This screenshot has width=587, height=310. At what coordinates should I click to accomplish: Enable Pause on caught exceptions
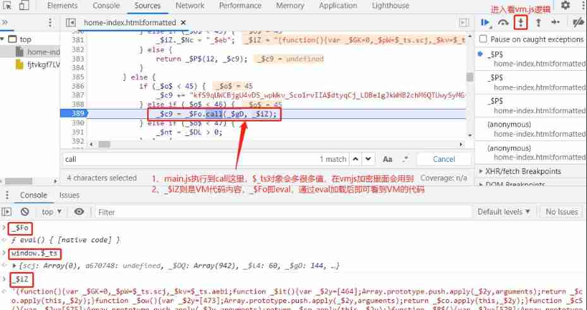pyautogui.click(x=483, y=39)
